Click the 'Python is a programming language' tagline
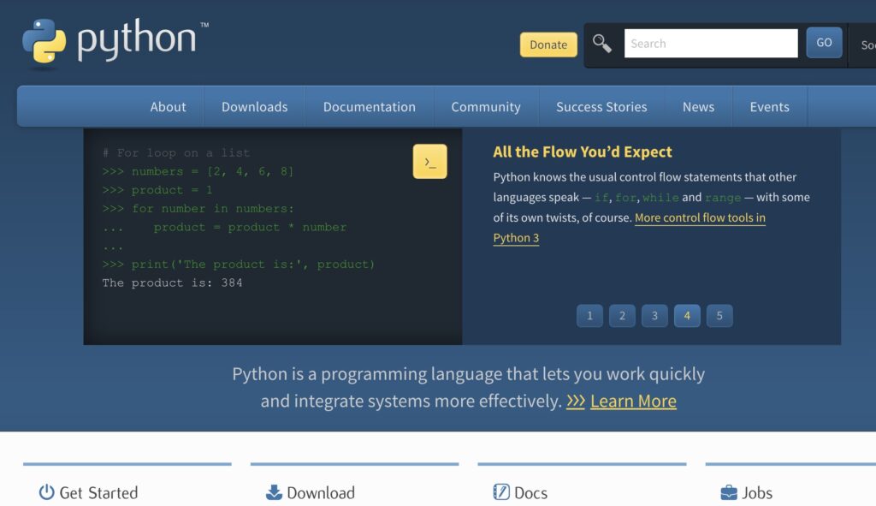Viewport: 876px width, 506px height. click(x=468, y=387)
